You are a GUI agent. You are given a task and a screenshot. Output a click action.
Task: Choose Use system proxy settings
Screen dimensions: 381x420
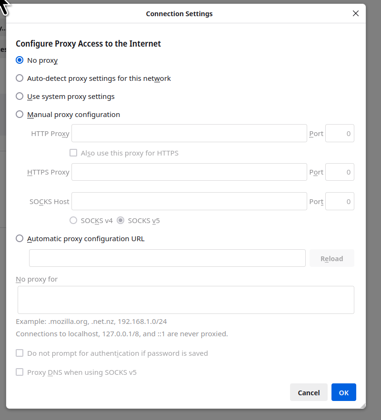point(20,97)
